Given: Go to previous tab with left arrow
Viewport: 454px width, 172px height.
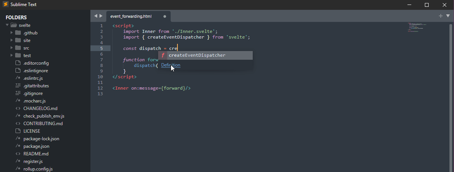Looking at the screenshot, I should pyautogui.click(x=96, y=16).
